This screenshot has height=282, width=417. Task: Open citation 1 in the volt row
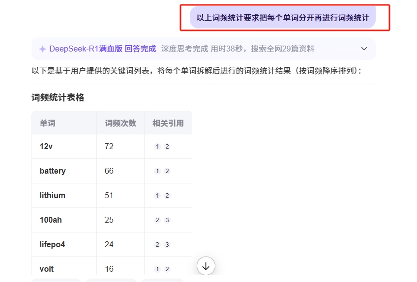157,269
